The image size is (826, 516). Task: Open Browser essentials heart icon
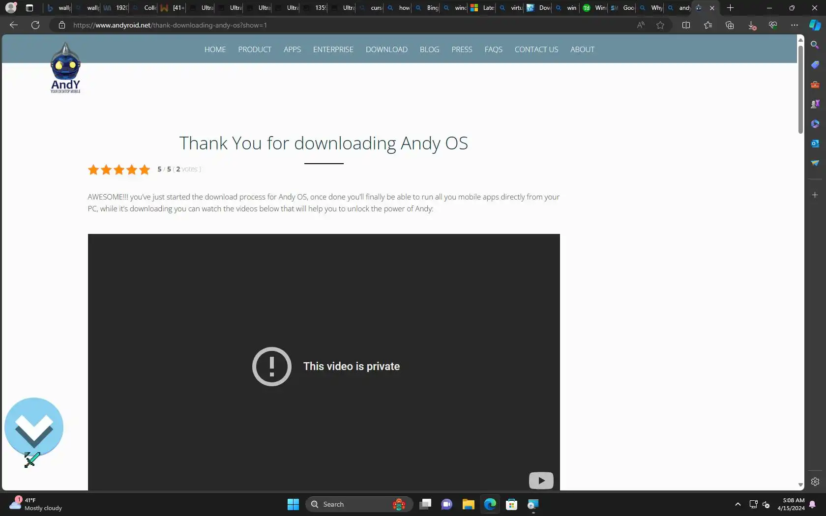tap(773, 25)
